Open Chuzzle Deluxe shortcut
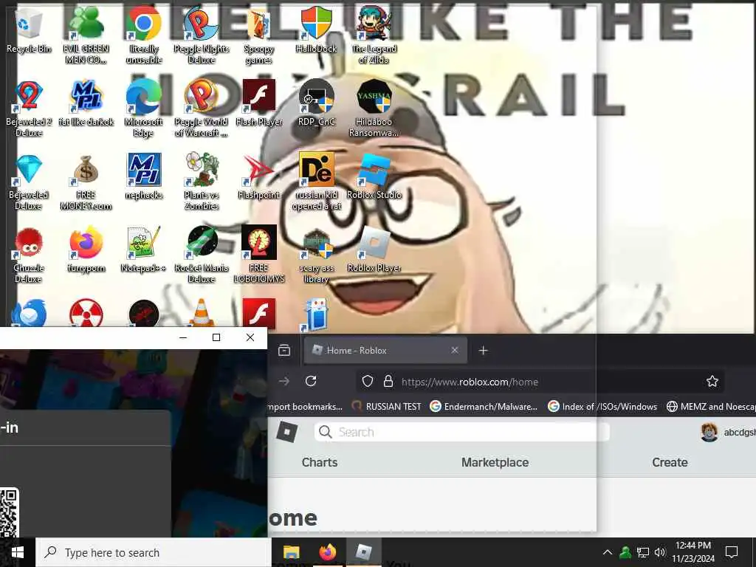Viewport: 756px width, 567px height. click(x=29, y=255)
